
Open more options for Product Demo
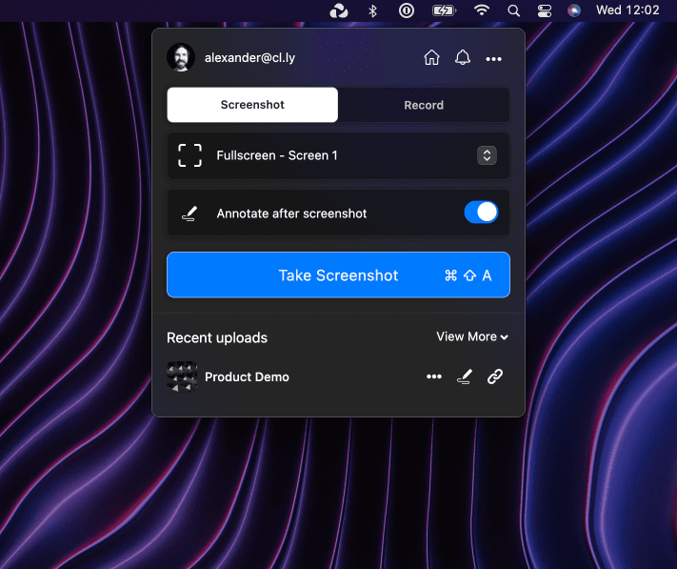(434, 376)
